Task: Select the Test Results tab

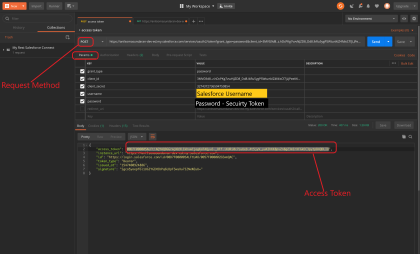Action: (141, 125)
